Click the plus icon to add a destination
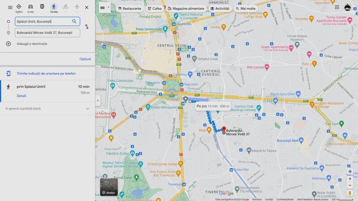This screenshot has height=201, width=358. pos(9,44)
